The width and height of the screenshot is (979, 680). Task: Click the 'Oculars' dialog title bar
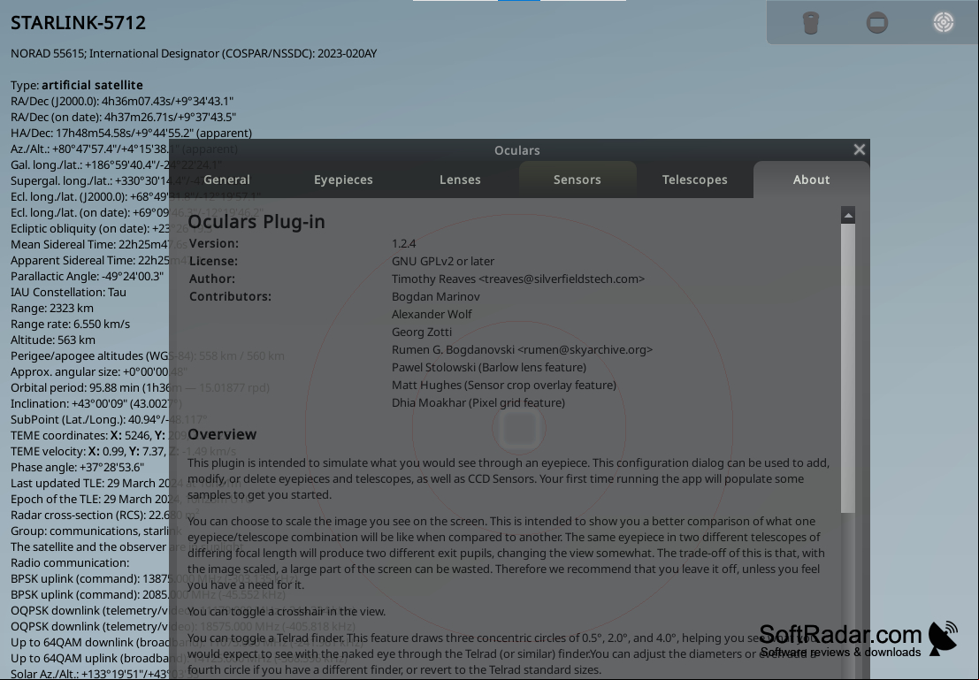click(x=517, y=150)
